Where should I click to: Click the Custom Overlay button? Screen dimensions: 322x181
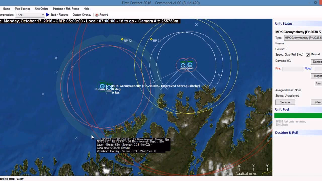tap(82, 15)
